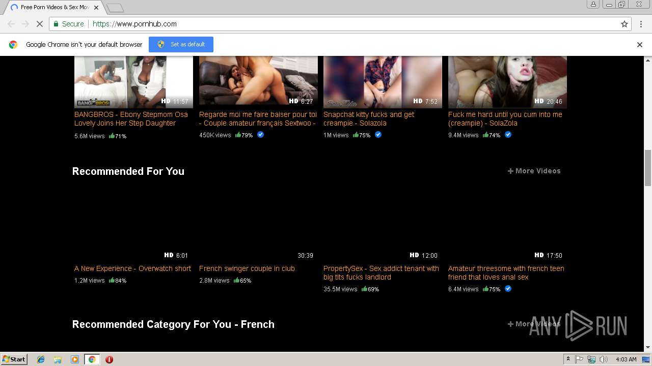
Task: Open the thumbnail with 7:52 duration
Action: 383,81
